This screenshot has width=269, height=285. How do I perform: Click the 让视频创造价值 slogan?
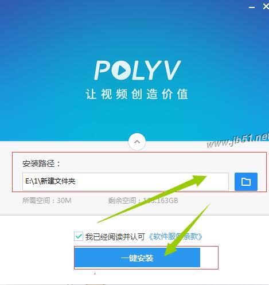(137, 94)
